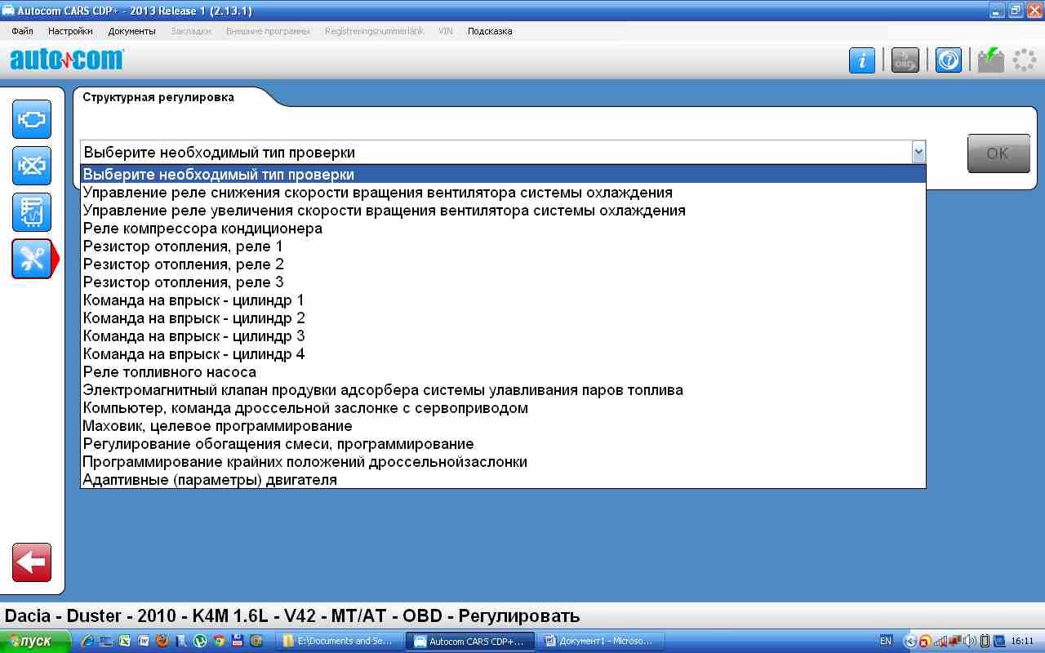
Task: Switch to the Документ1 Microsoft Word taskbar window
Action: 601,642
